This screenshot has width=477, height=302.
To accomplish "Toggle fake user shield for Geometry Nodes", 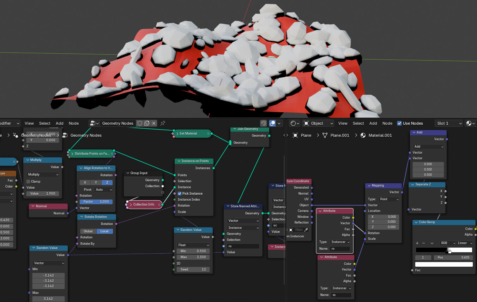I will 140,123.
